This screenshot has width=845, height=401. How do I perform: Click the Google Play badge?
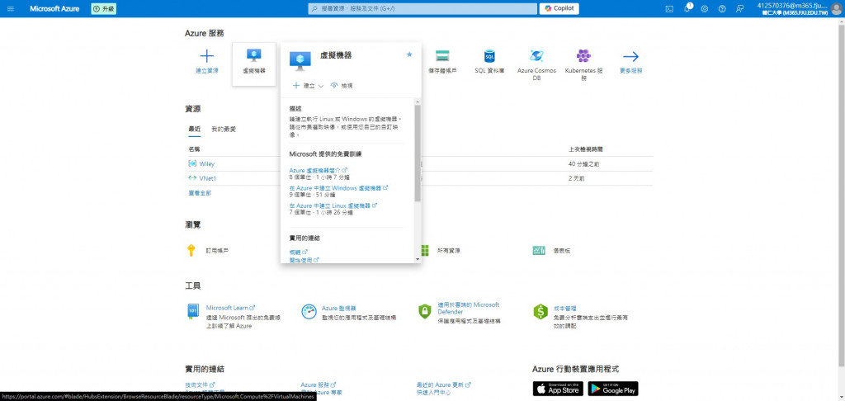click(x=613, y=389)
